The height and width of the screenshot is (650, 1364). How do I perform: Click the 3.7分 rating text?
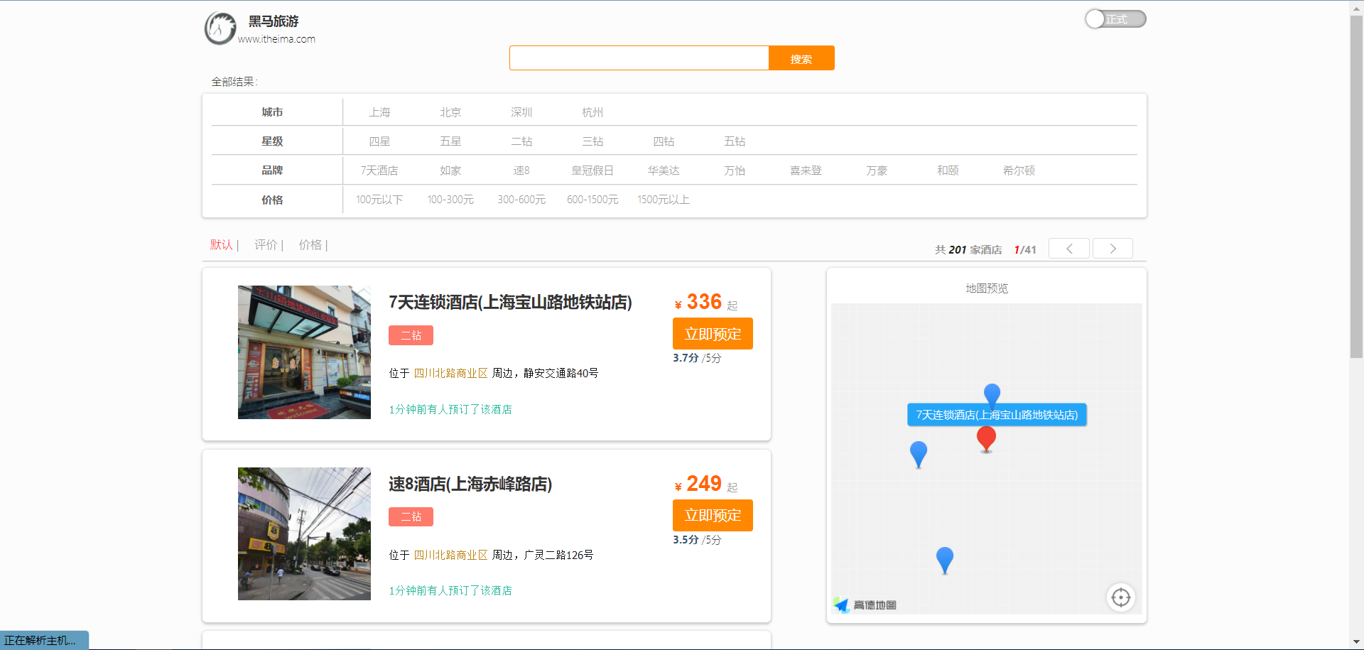[x=686, y=358]
